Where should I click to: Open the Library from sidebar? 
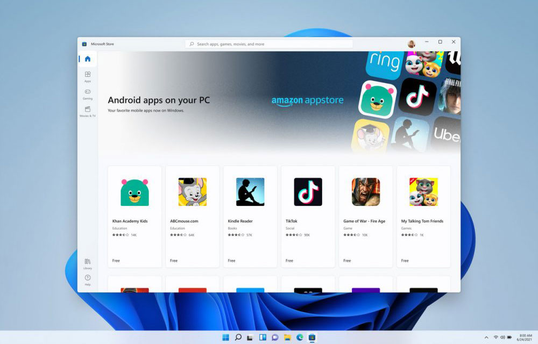click(88, 263)
